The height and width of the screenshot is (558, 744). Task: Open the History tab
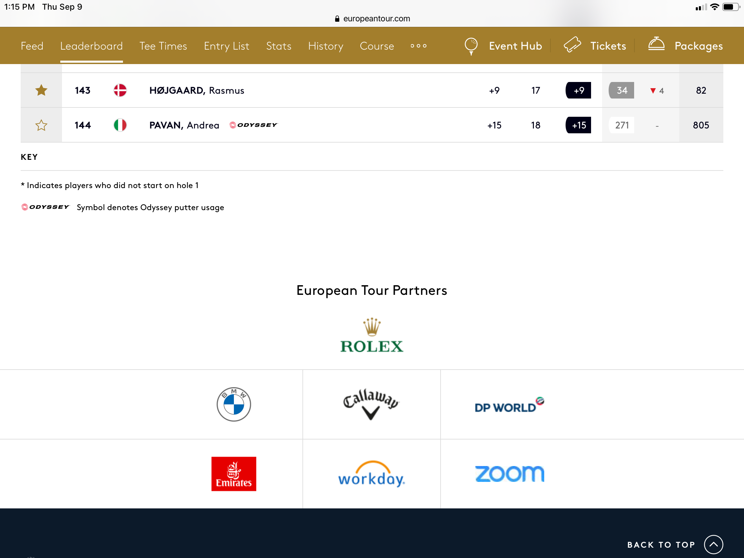[325, 46]
